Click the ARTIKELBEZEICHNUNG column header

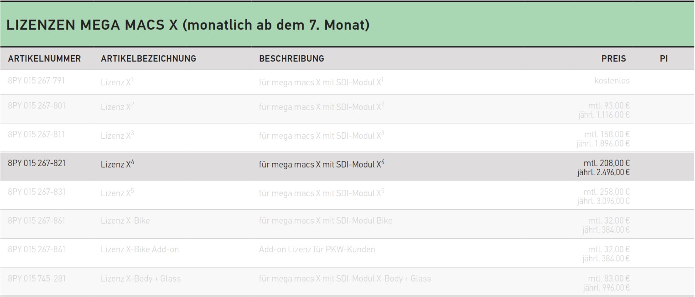[x=148, y=58]
